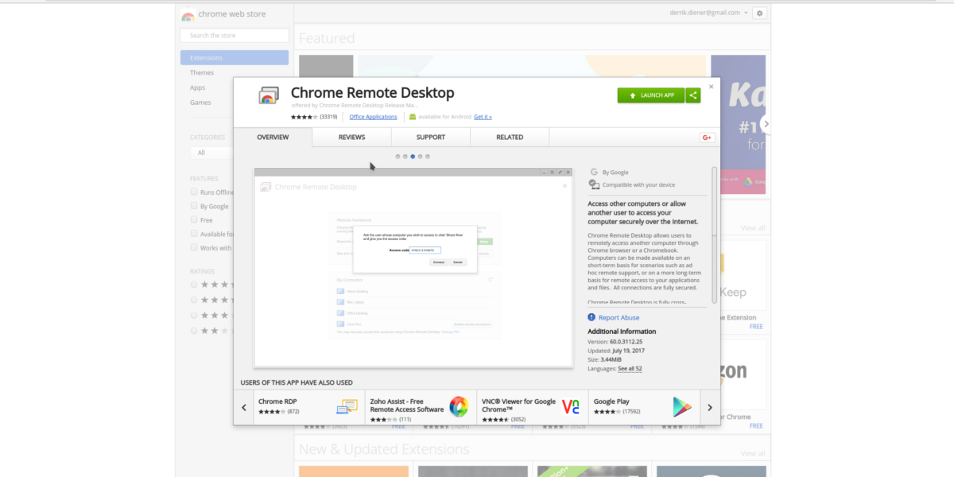Click the Get it » Android link
Screen dimensions: 954x477
tap(483, 117)
